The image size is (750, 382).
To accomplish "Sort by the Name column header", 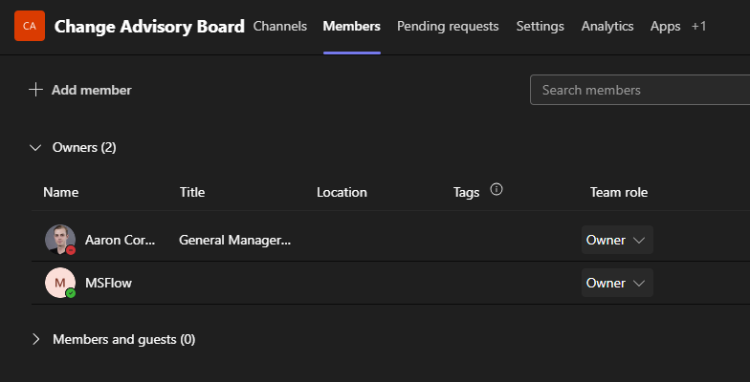I will tap(61, 192).
